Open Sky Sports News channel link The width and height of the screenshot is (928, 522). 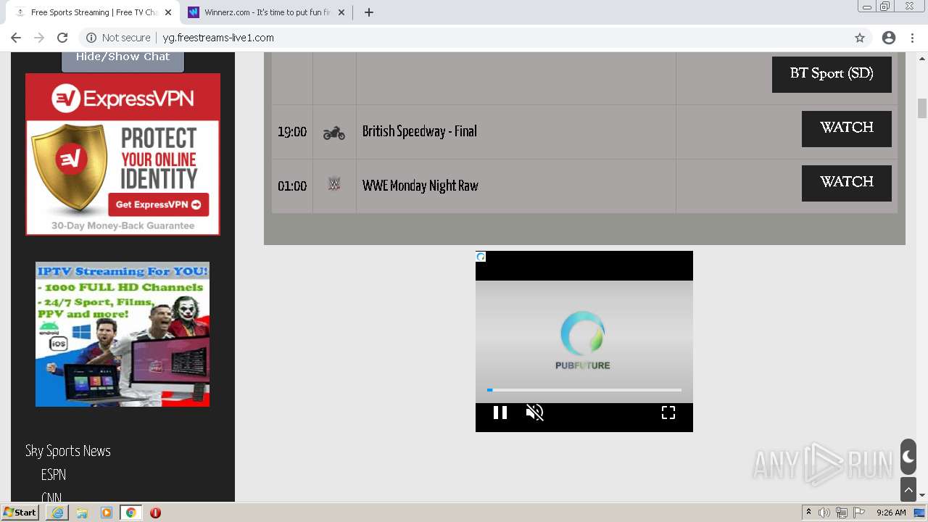click(x=68, y=451)
